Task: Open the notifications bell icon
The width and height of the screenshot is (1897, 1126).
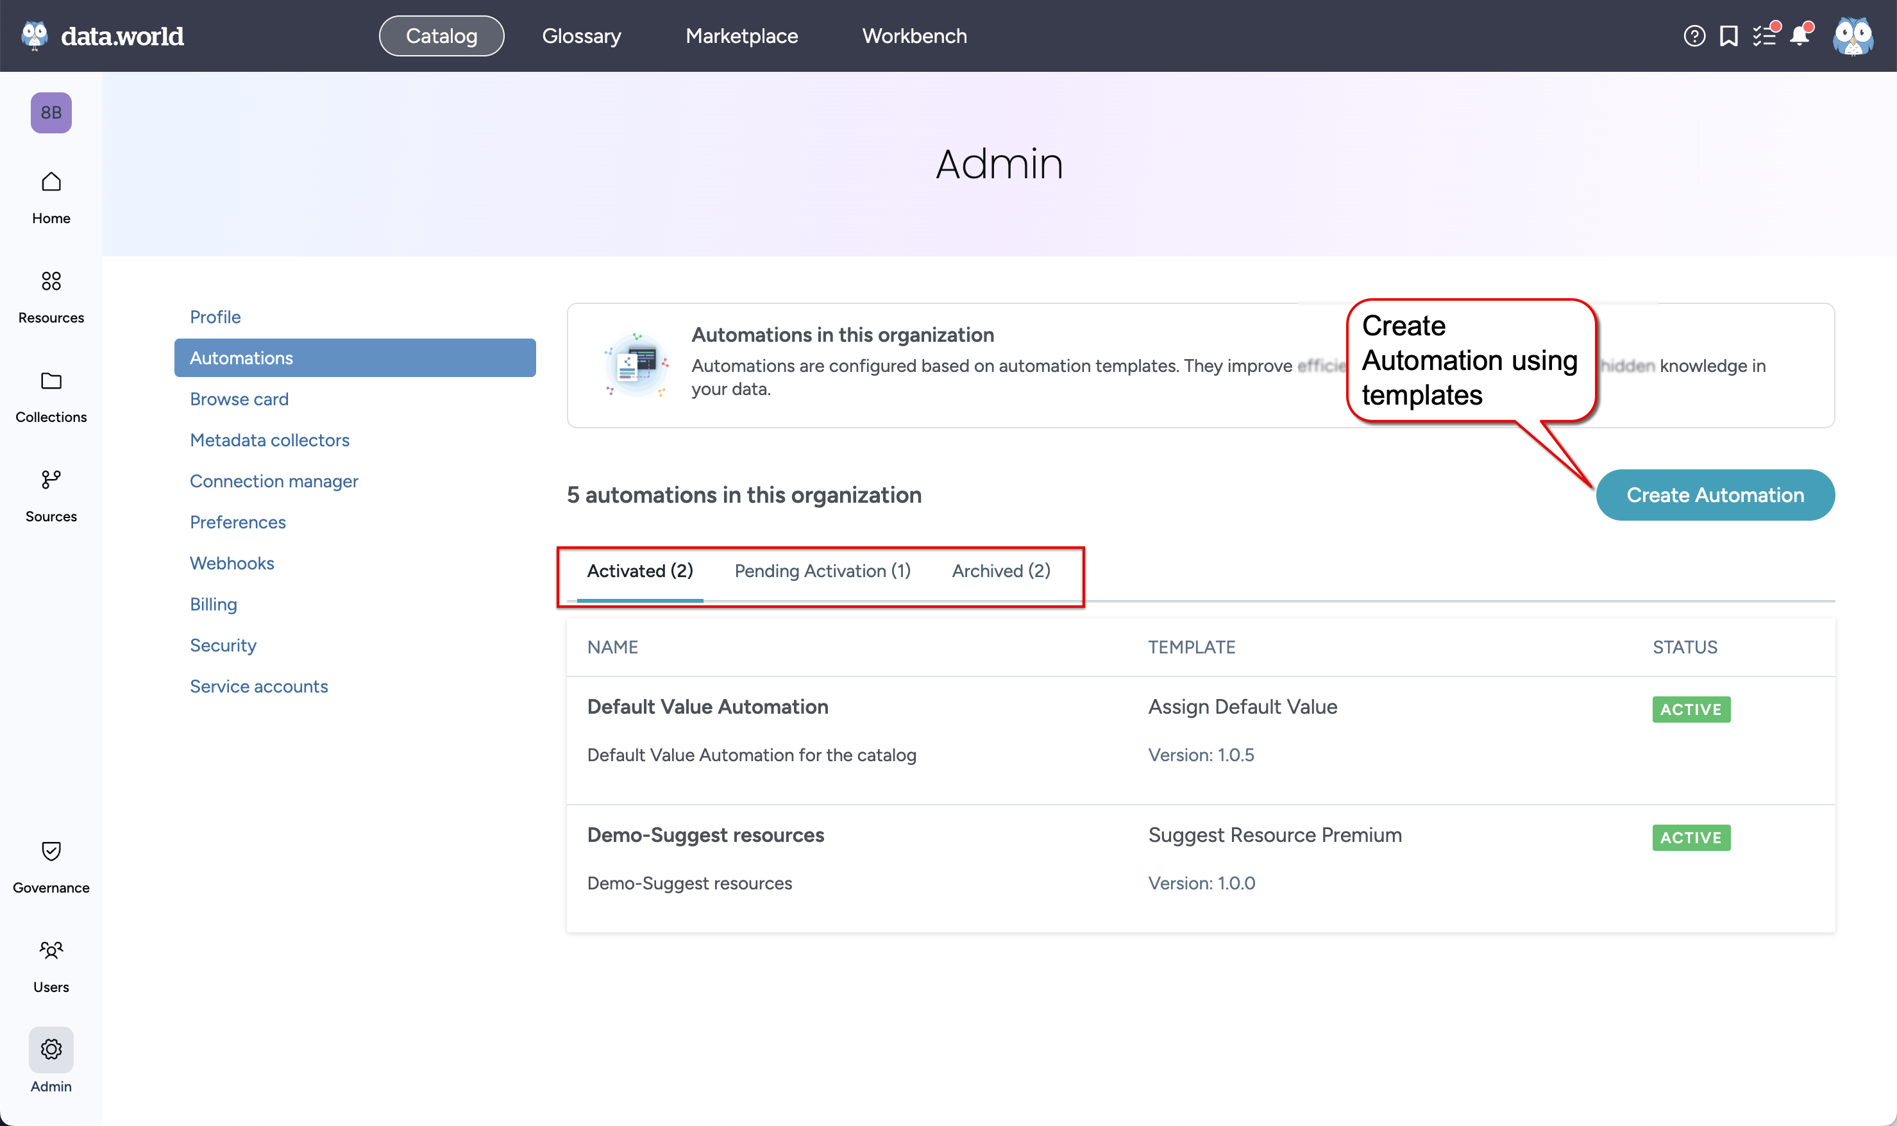Action: (1799, 35)
